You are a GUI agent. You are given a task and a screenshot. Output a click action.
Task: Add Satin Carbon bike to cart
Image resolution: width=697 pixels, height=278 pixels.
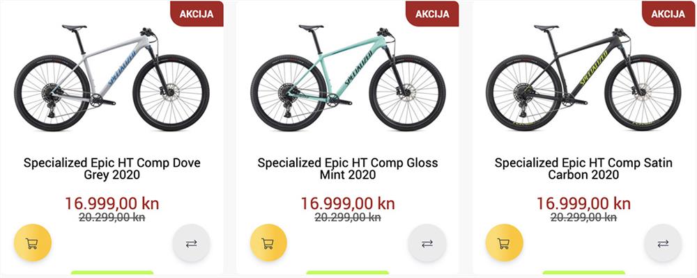(504, 243)
